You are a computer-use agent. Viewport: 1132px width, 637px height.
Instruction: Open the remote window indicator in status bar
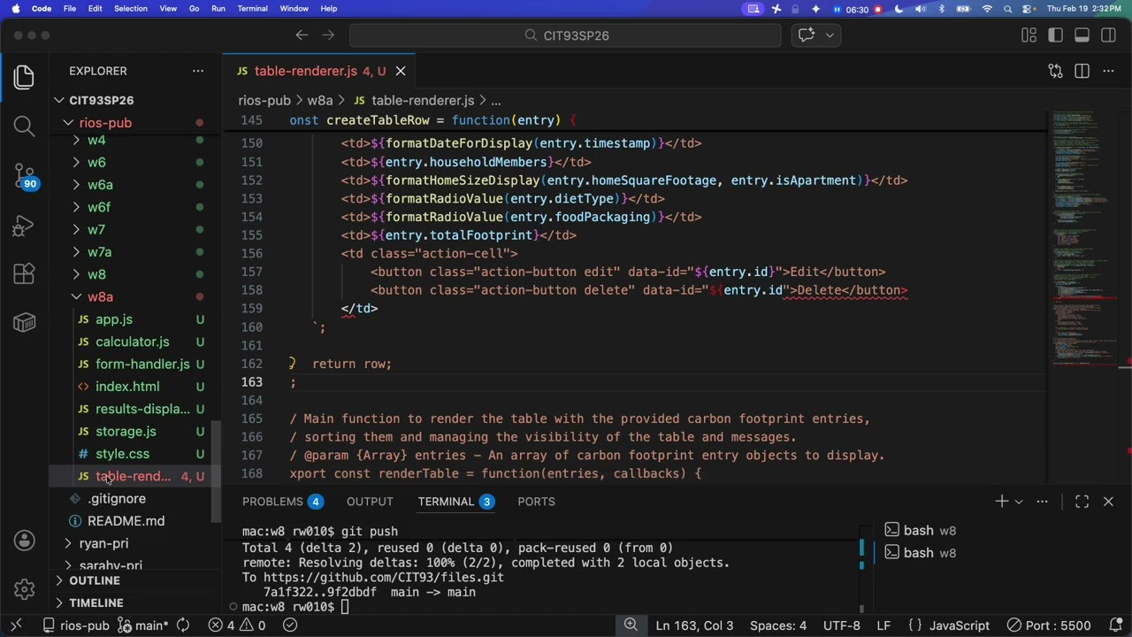click(x=15, y=625)
